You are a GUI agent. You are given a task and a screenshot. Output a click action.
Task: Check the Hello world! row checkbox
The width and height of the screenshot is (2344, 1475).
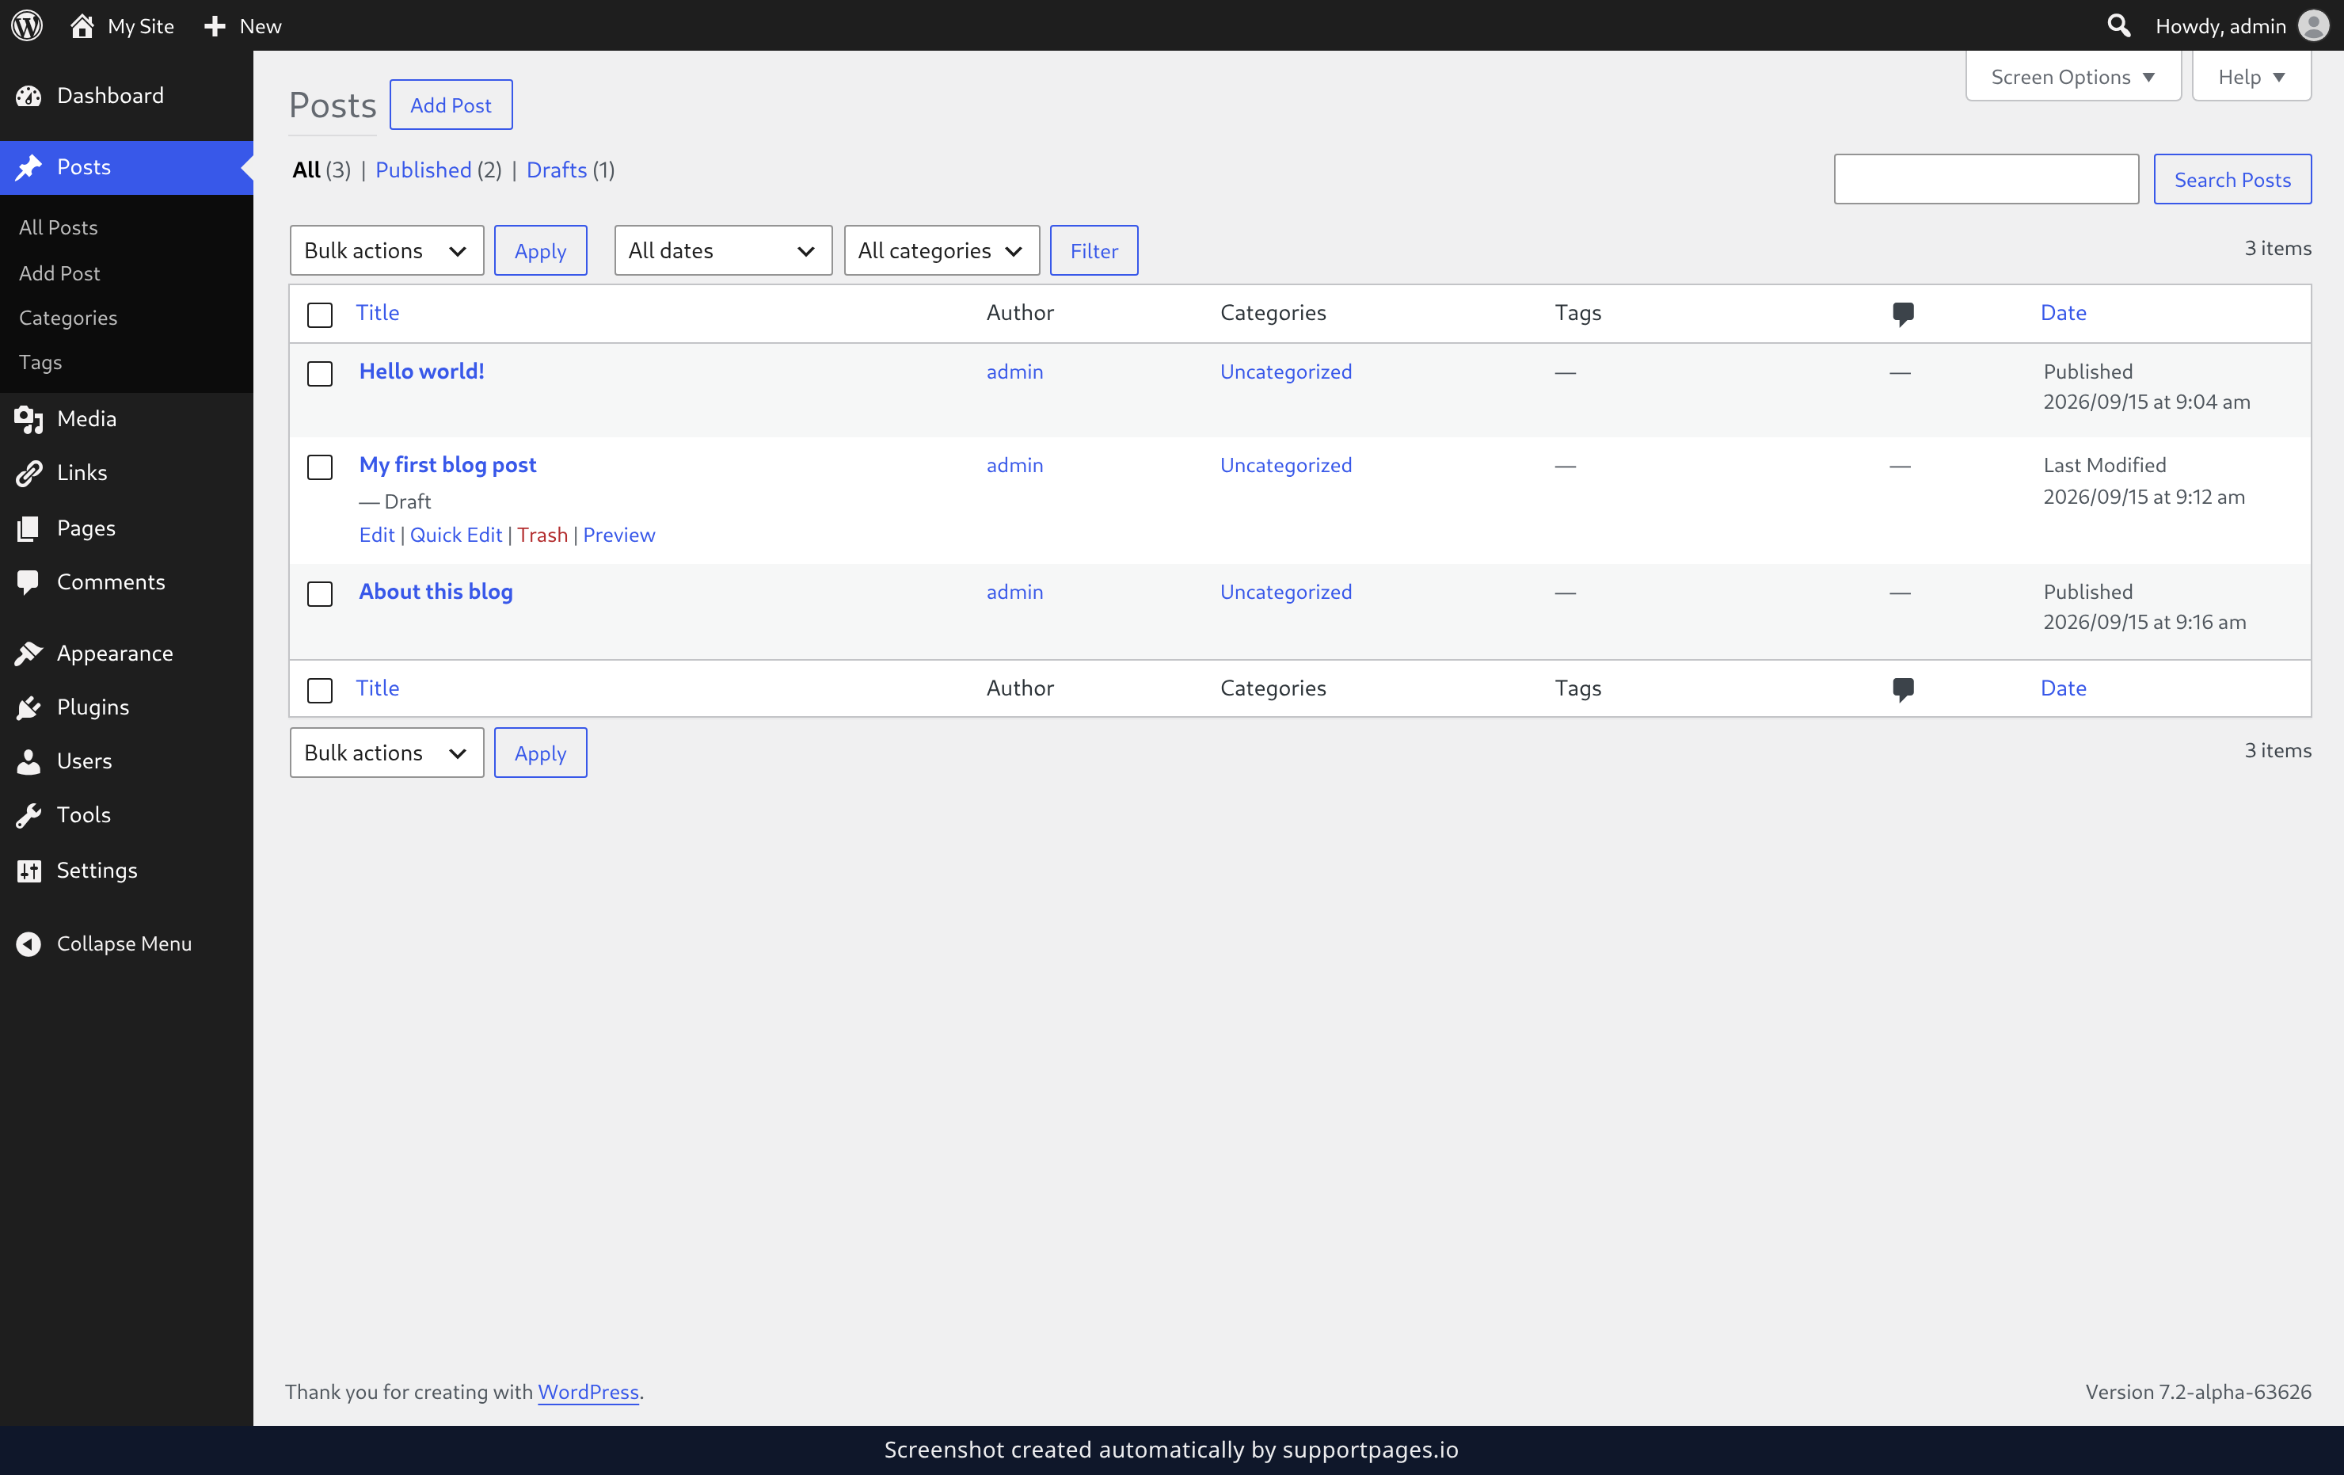click(320, 374)
